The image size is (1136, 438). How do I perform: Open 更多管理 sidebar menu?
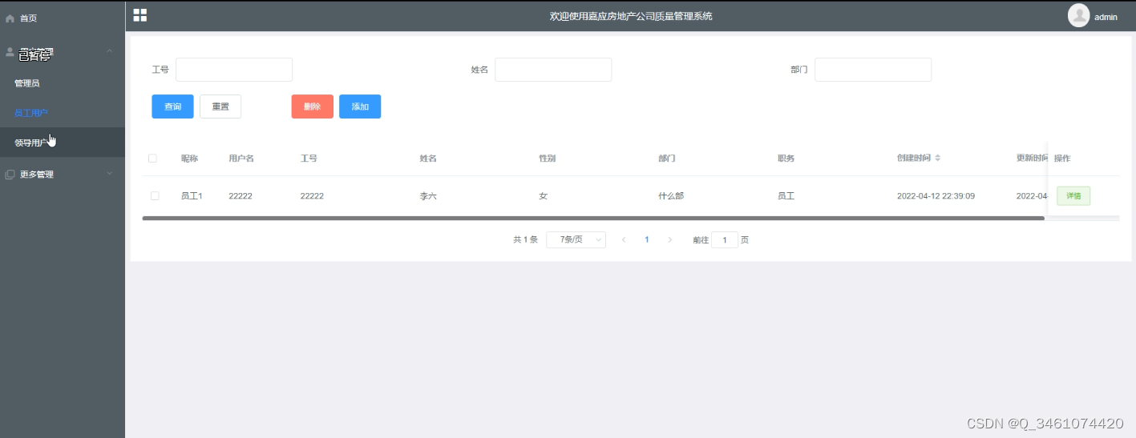(x=63, y=174)
